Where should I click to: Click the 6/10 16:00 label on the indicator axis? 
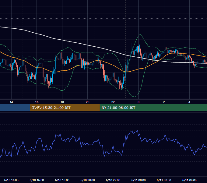point(37,180)
